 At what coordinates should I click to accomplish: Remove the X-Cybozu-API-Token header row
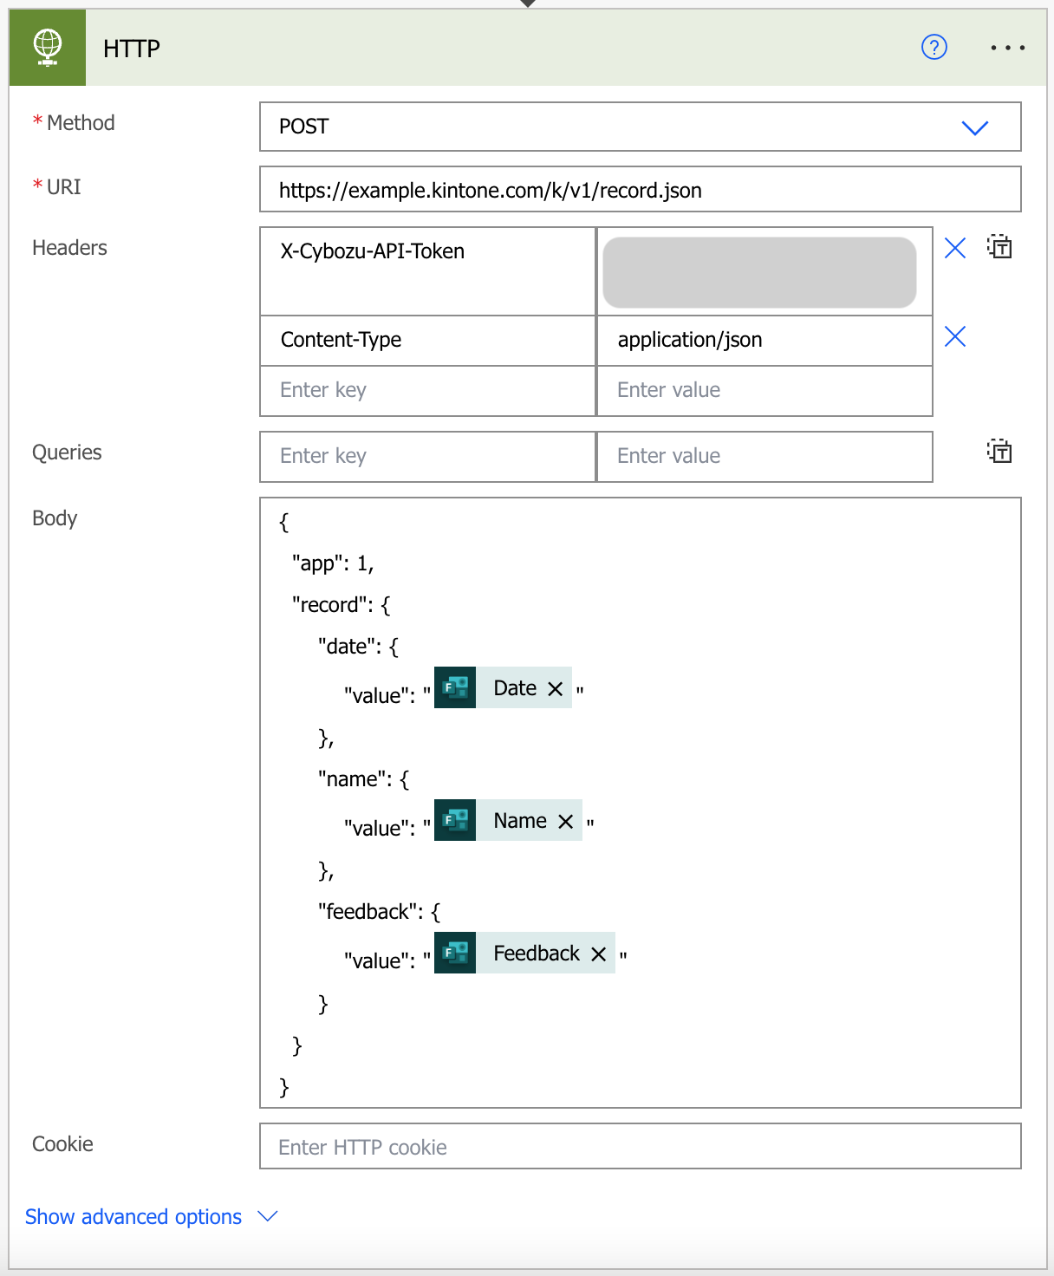point(955,249)
